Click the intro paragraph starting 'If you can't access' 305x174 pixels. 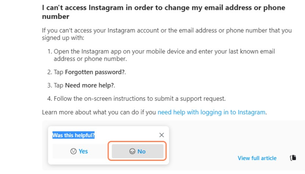click(167, 34)
